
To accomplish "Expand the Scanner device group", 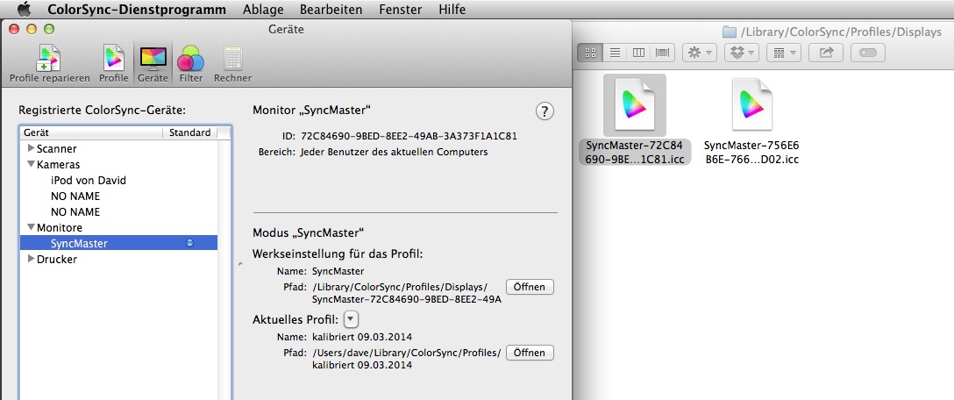I will (31, 148).
